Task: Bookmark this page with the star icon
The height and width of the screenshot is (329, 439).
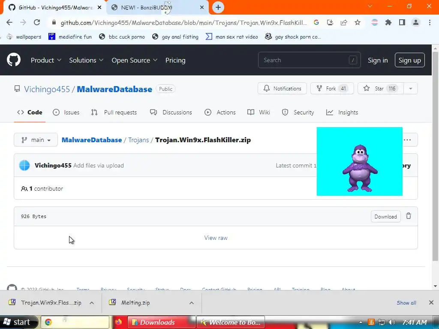Action: [358, 22]
